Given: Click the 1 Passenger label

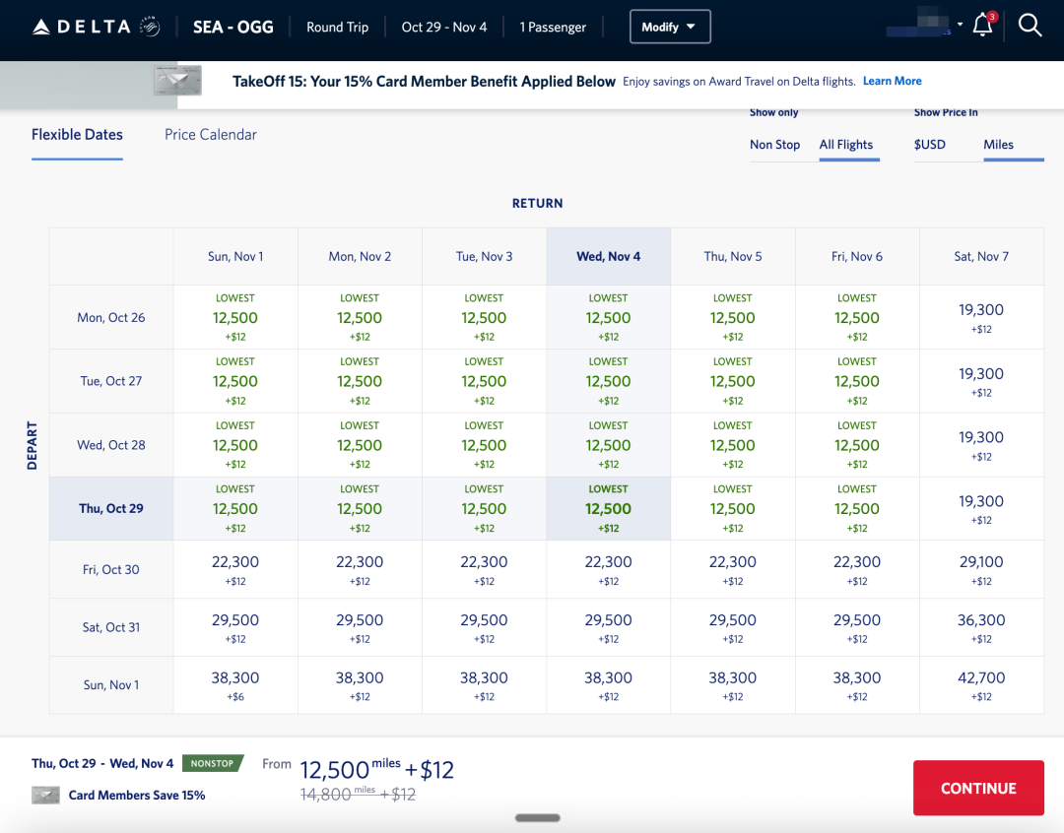Looking at the screenshot, I should pos(553,28).
